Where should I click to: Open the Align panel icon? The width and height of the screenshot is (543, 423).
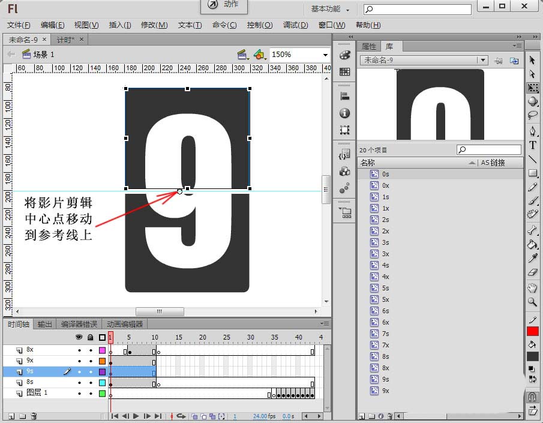[344, 96]
